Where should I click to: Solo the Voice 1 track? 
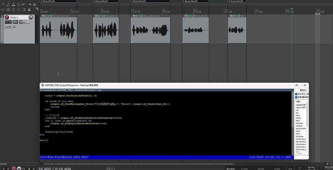point(10,22)
